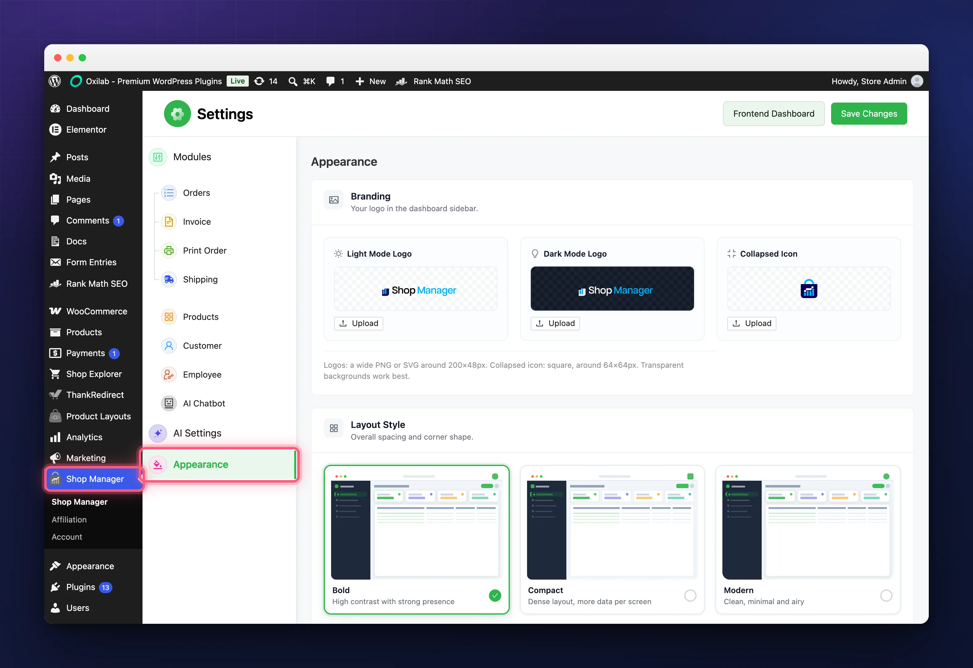The width and height of the screenshot is (973, 668).
Task: Click the Invoice document icon
Action: (x=169, y=222)
